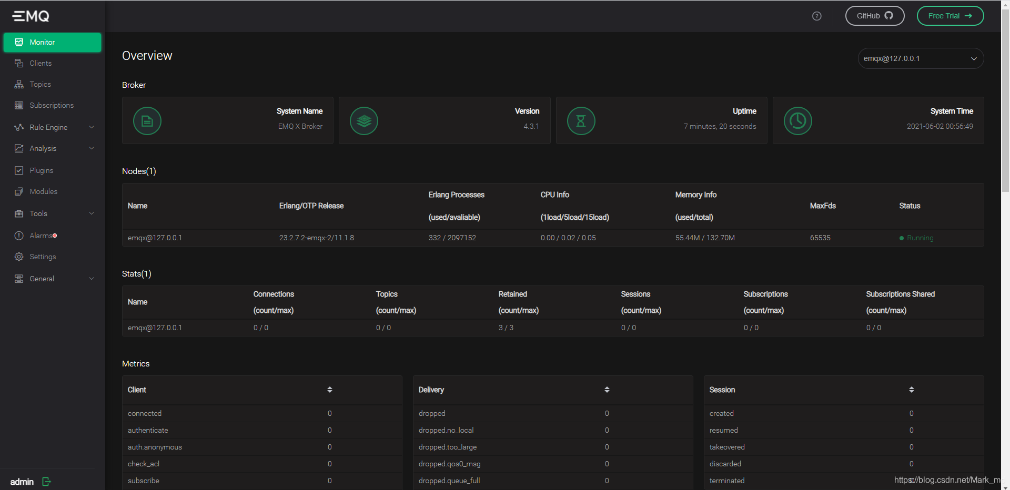Click the admin logout icon
Image resolution: width=1010 pixels, height=490 pixels.
[x=46, y=482]
